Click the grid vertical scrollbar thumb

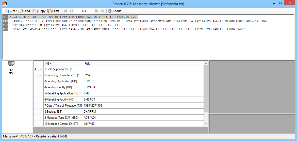(206, 88)
